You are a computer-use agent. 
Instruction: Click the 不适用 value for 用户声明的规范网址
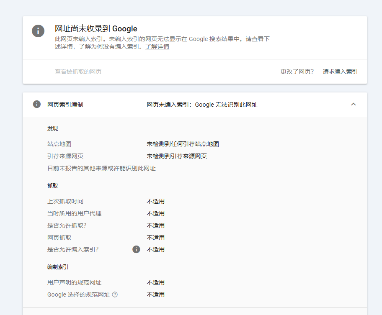click(155, 283)
